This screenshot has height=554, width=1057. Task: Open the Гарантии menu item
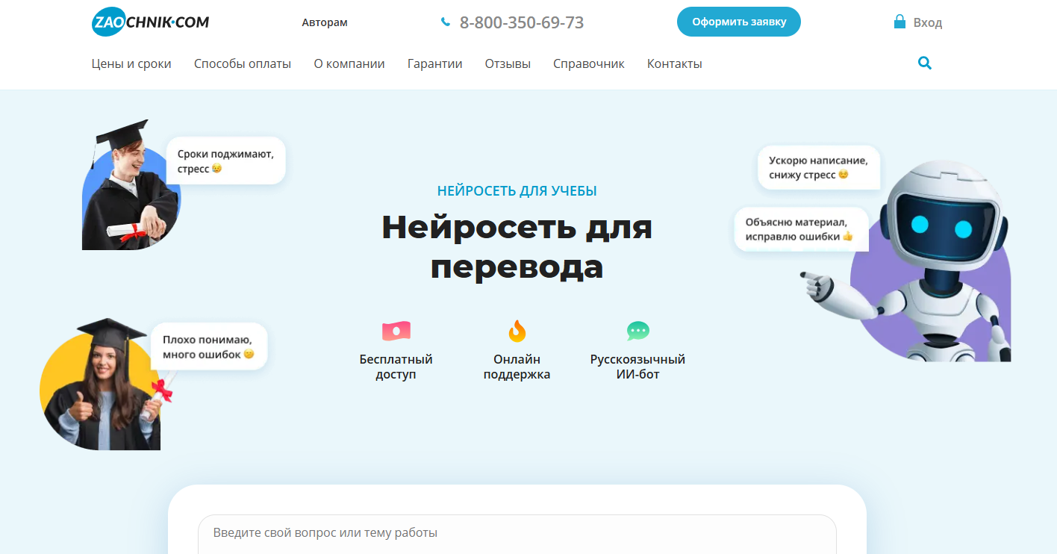[434, 64]
